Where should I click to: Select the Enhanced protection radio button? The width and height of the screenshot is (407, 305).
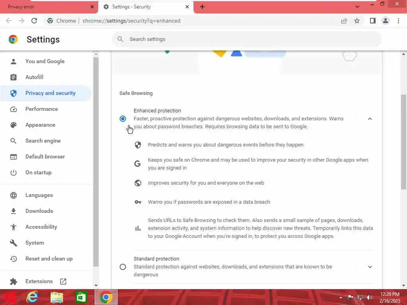(x=123, y=119)
